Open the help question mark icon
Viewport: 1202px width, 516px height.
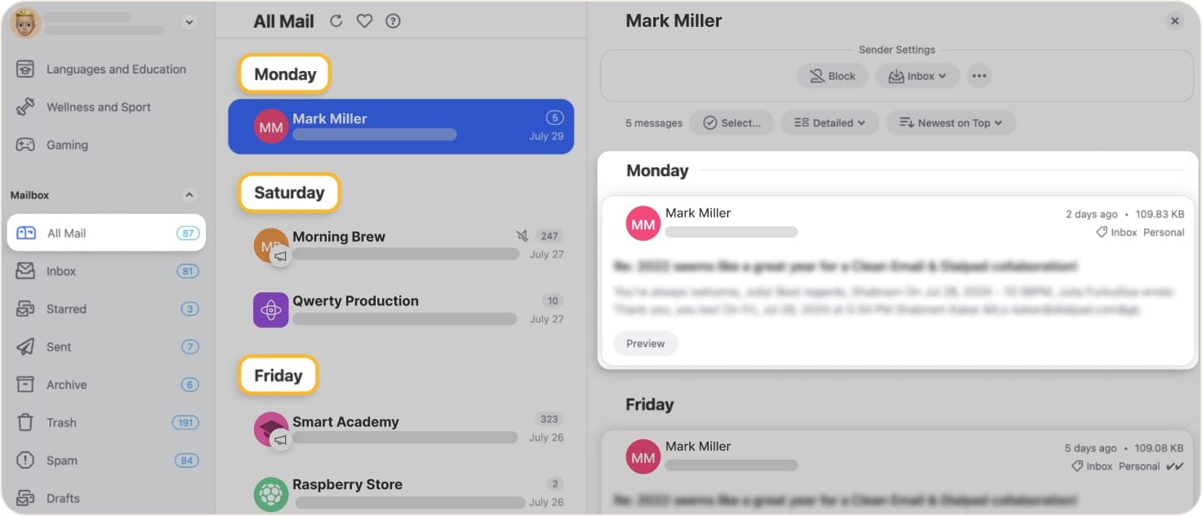[393, 21]
